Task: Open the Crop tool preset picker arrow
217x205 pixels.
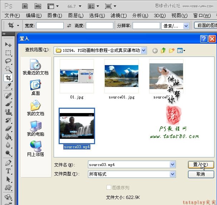Action: [x=18, y=25]
